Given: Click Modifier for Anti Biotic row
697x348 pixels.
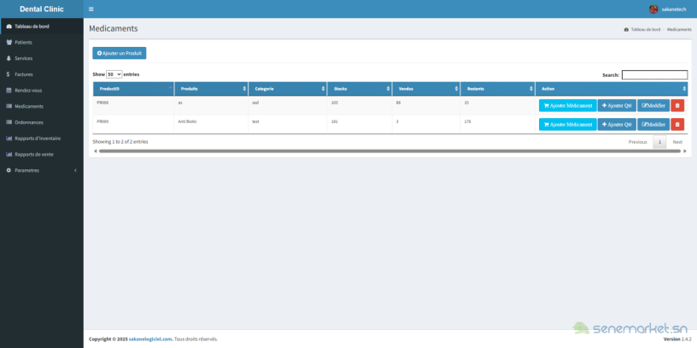Looking at the screenshot, I should [653, 124].
